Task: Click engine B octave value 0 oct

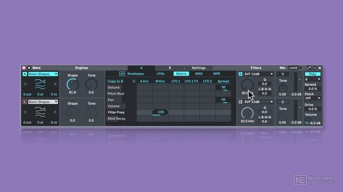Action: [x=27, y=123]
